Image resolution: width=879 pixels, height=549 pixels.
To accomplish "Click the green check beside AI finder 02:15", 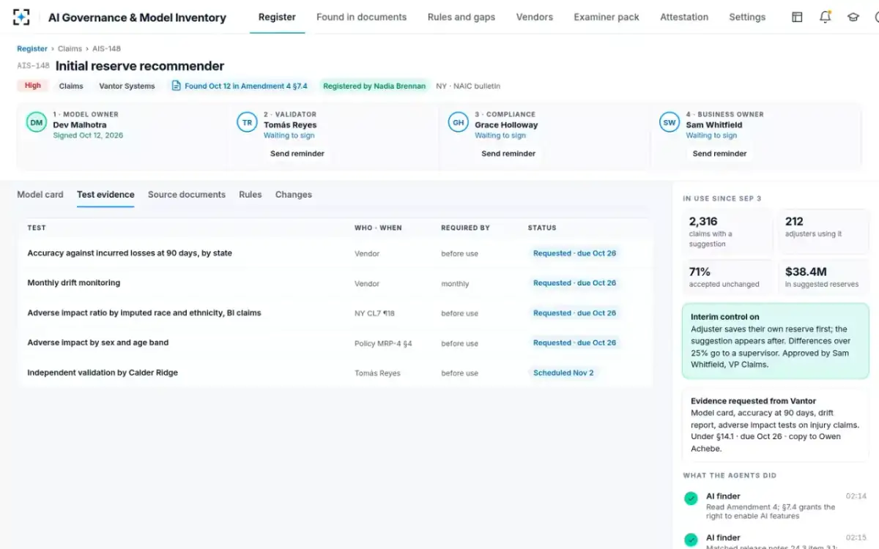I will click(x=691, y=539).
